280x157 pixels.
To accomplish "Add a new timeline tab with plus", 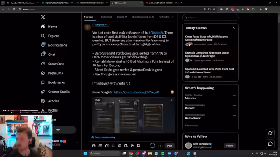I will 173,17.
